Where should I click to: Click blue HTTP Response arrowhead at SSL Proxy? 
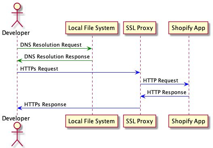(143, 97)
